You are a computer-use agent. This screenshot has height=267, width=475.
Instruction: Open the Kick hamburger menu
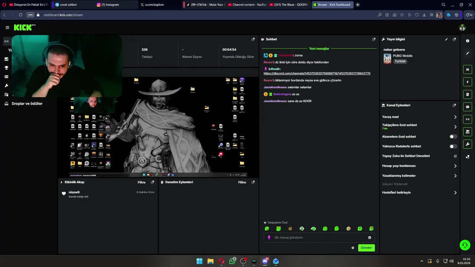click(7, 27)
